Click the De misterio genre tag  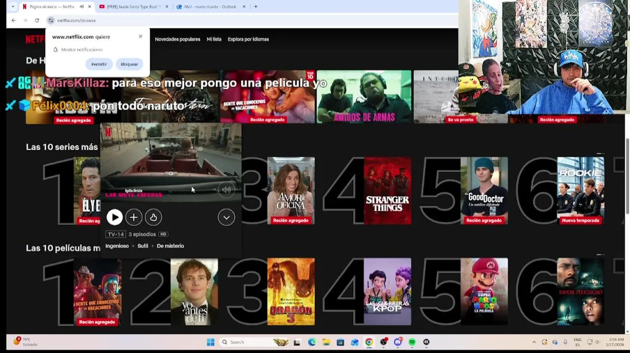click(170, 246)
